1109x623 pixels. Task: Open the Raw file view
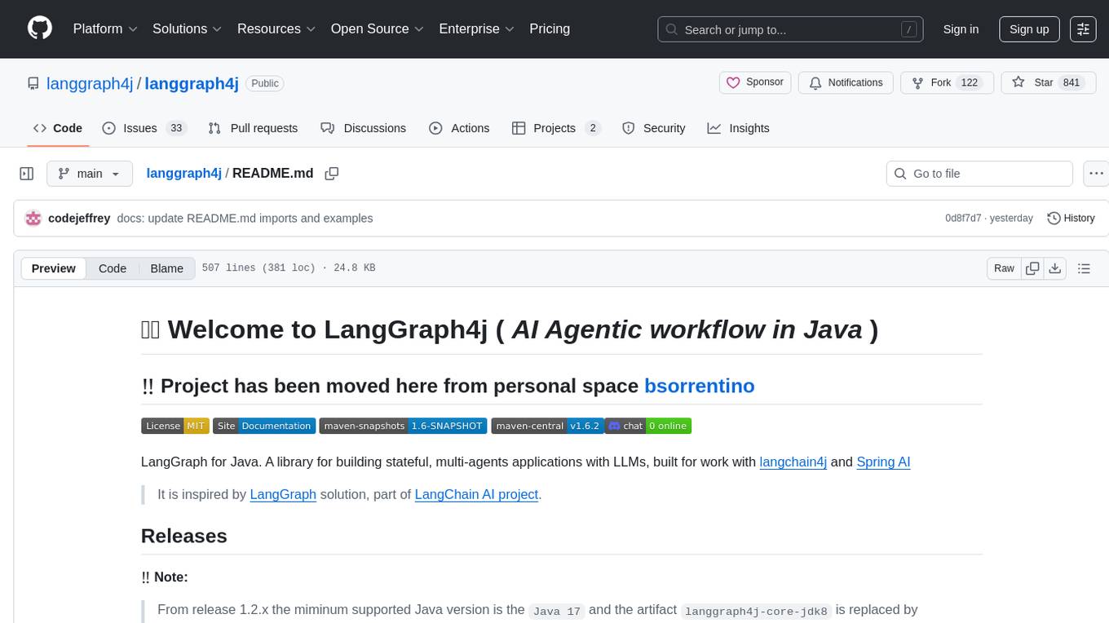click(1004, 268)
